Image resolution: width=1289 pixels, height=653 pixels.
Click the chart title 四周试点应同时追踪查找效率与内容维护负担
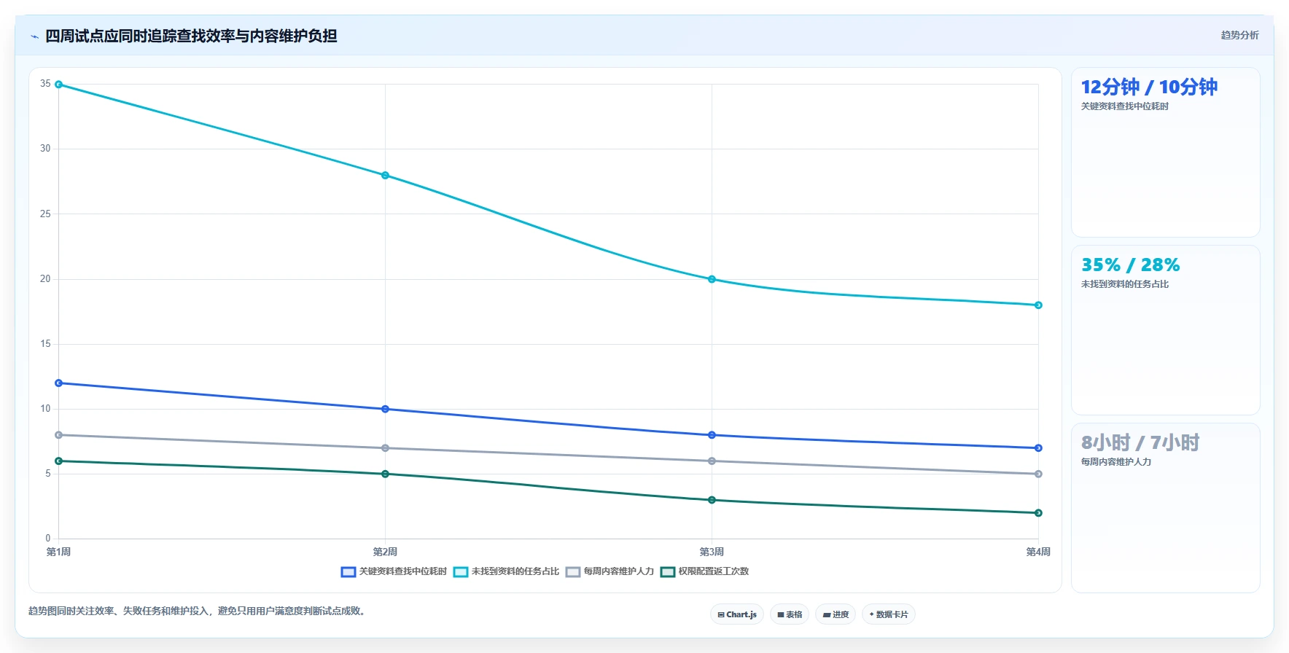(x=191, y=36)
